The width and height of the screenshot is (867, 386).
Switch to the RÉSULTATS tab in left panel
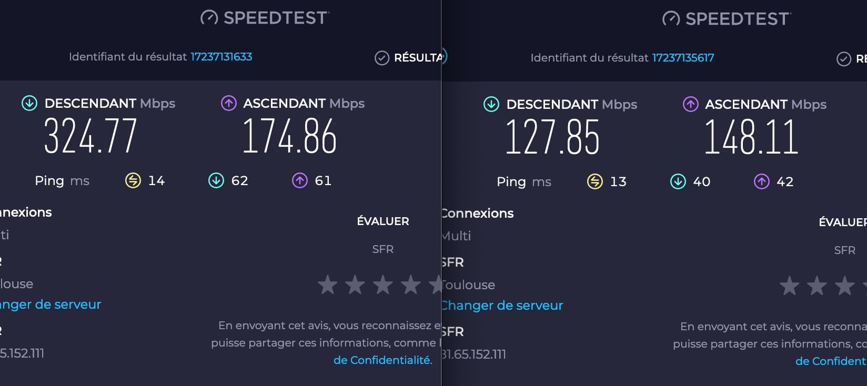point(418,58)
